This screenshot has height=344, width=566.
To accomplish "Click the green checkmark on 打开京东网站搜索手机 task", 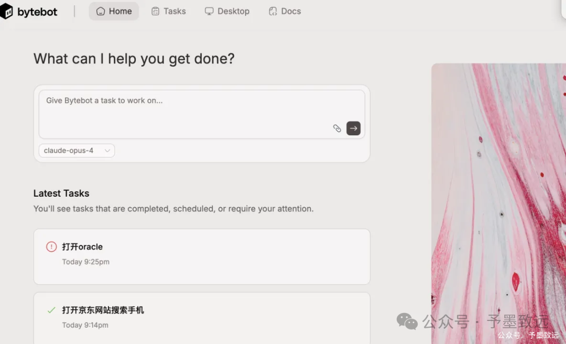I will coord(51,310).
